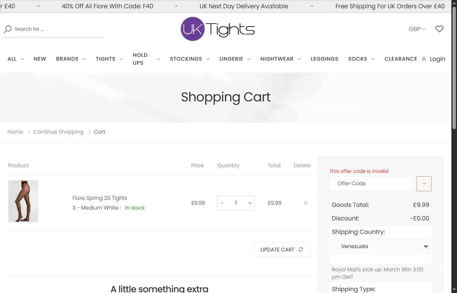The width and height of the screenshot is (457, 293).
Task: Decrease quantity with the minus icon
Action: pyautogui.click(x=222, y=203)
